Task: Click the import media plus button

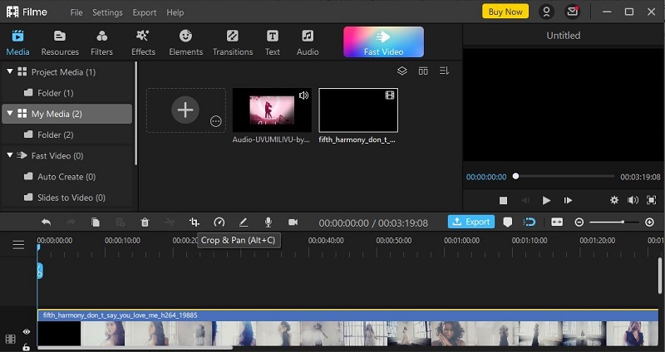Action: coord(185,110)
